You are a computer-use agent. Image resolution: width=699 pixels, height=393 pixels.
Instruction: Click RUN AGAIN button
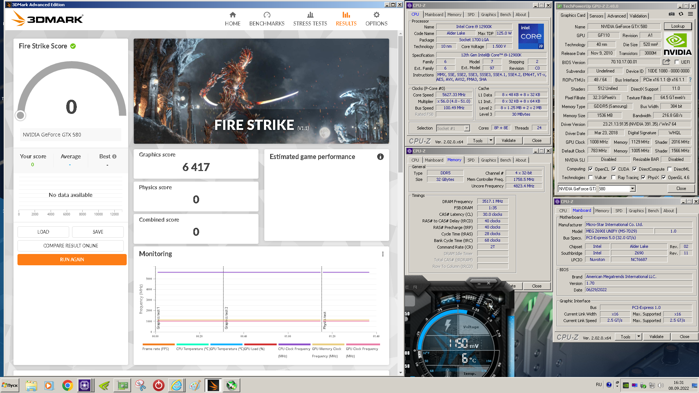72,260
